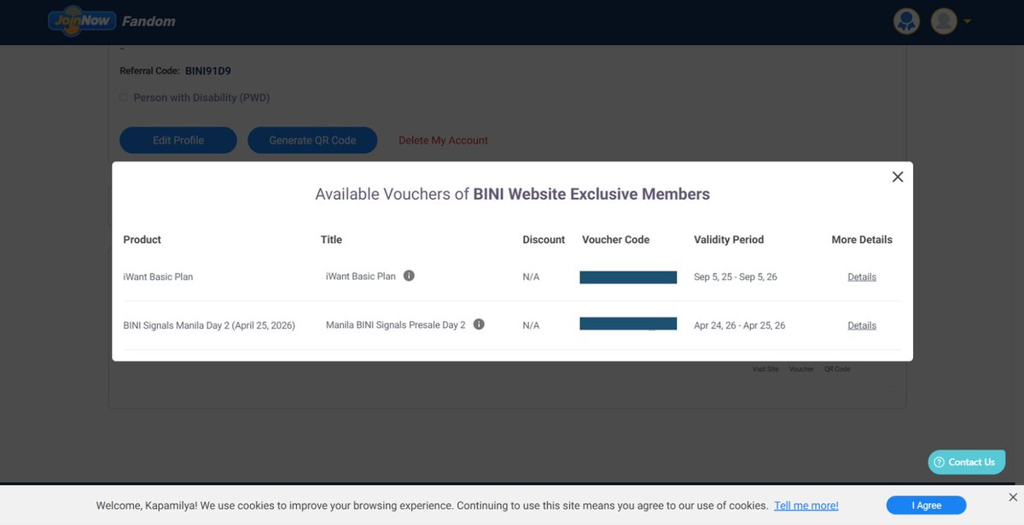The width and height of the screenshot is (1024, 525).
Task: Select the BINI Signals Manila voucher code
Action: [628, 324]
